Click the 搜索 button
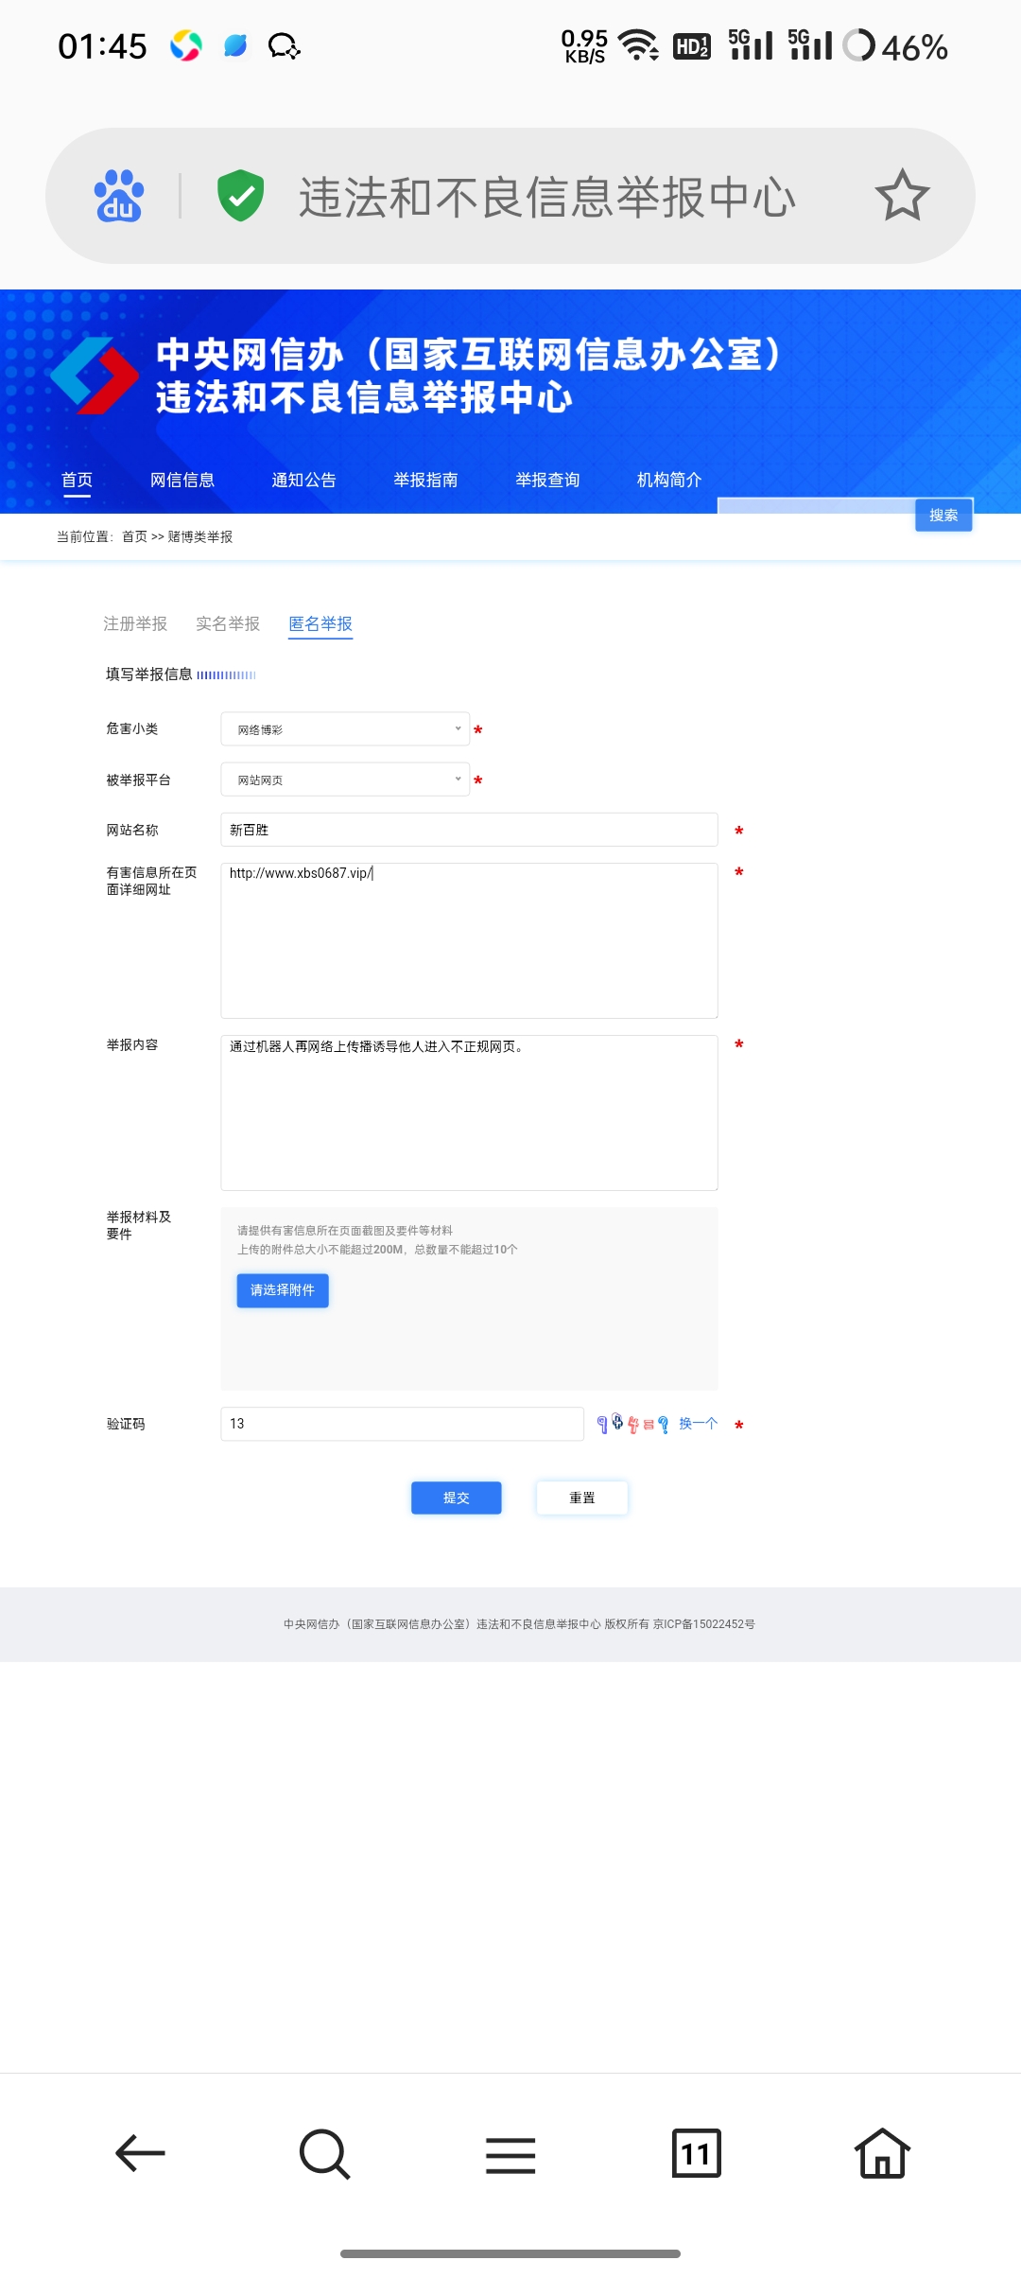Image resolution: width=1021 pixels, height=2278 pixels. [x=943, y=515]
